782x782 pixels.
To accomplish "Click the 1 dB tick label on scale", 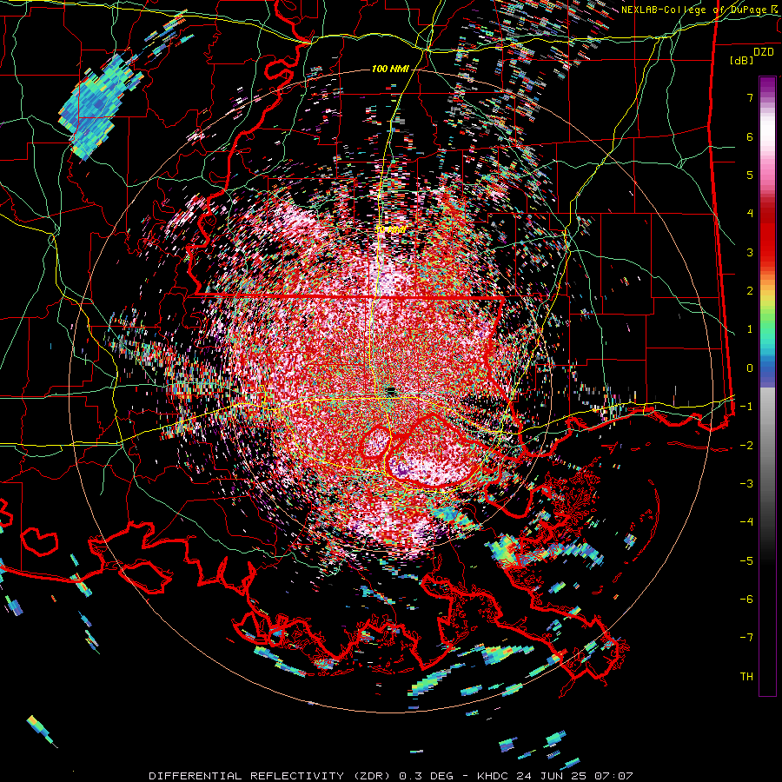I will click(x=750, y=329).
